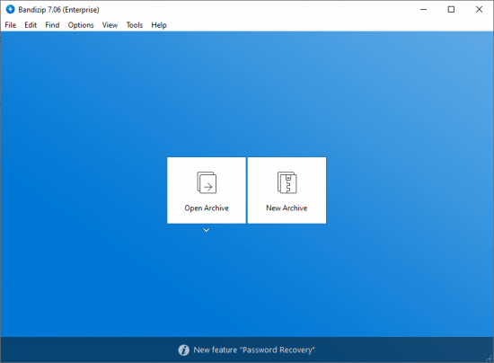Open the Edit menu
Image resolution: width=494 pixels, height=363 pixels.
(31, 25)
